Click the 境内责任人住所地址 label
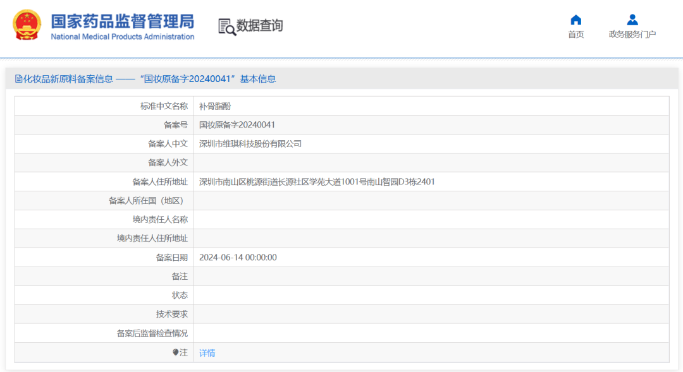The width and height of the screenshot is (683, 372). coord(152,239)
